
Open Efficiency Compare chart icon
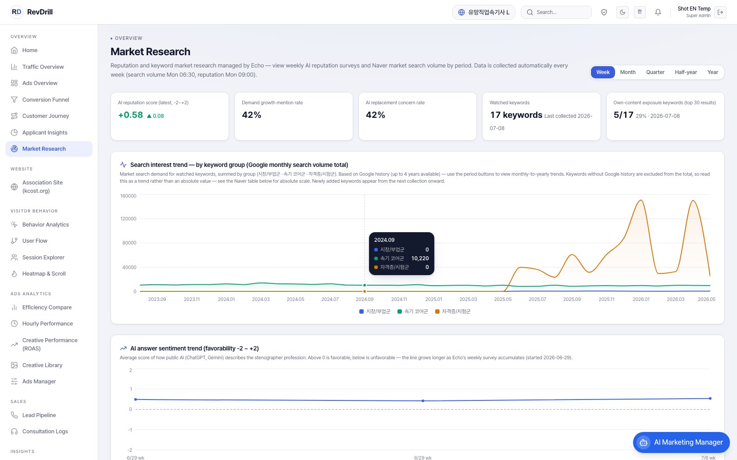click(14, 308)
